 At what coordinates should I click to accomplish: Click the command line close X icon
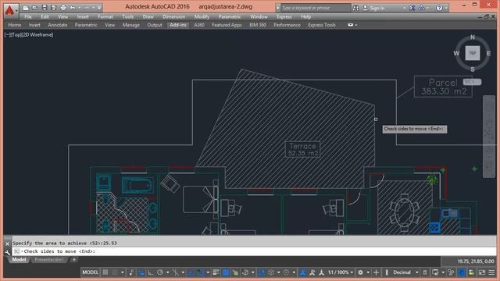tap(7, 244)
